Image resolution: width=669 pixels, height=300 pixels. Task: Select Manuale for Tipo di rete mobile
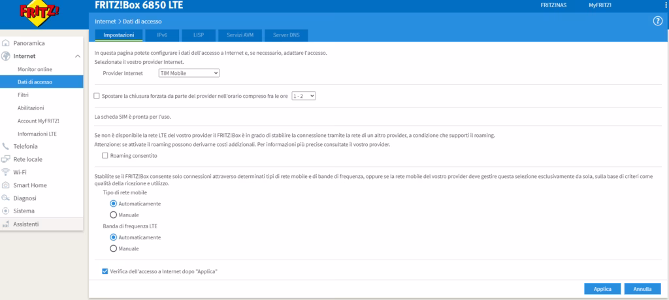click(x=113, y=215)
